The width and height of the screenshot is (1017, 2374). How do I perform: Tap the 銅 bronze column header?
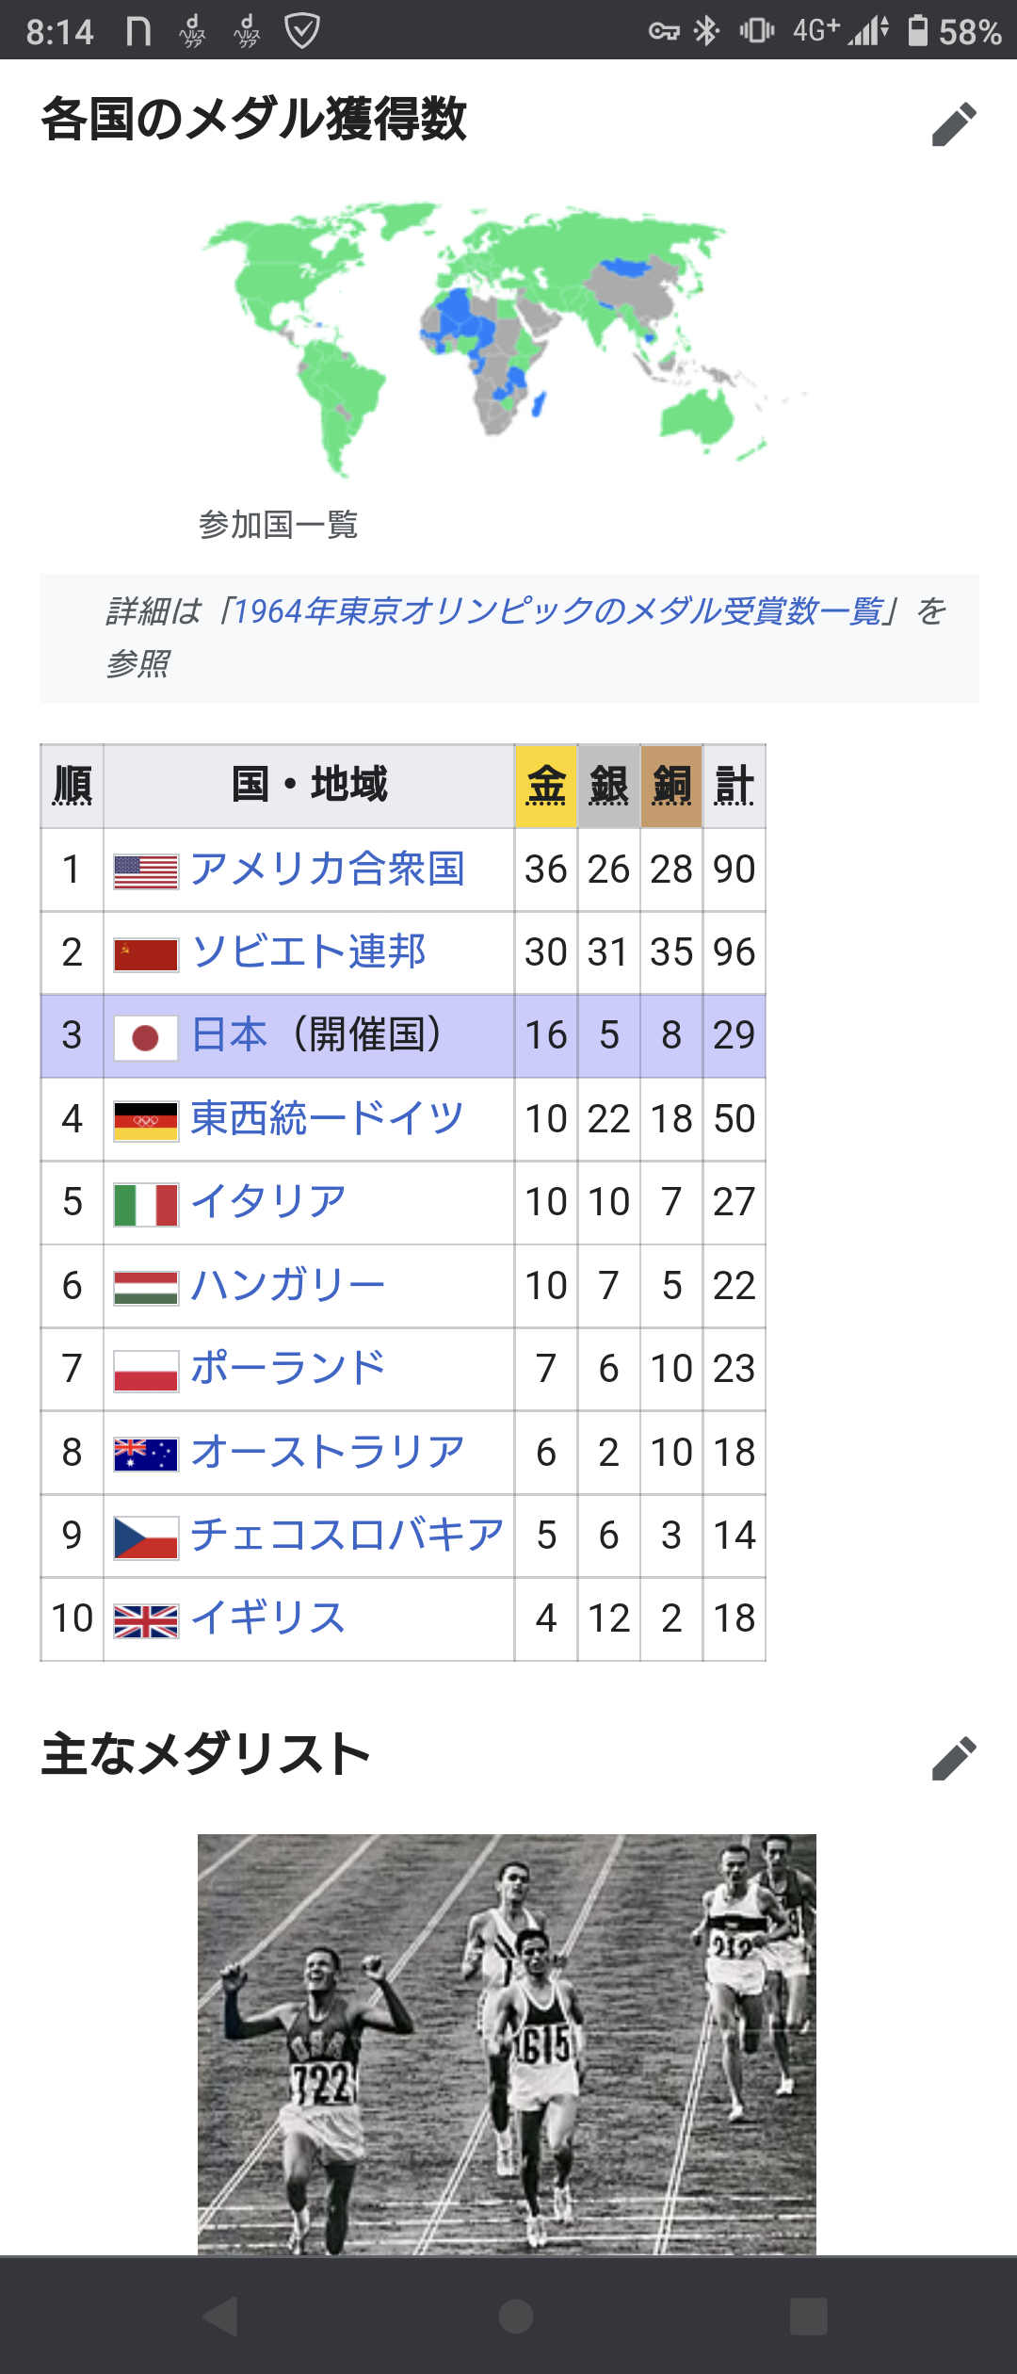[671, 786]
